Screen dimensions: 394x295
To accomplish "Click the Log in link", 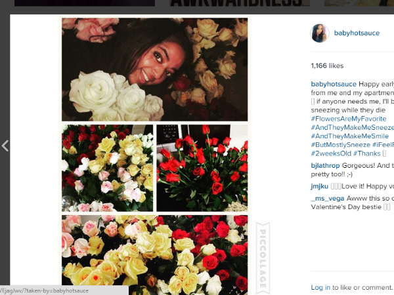I will [320, 288].
